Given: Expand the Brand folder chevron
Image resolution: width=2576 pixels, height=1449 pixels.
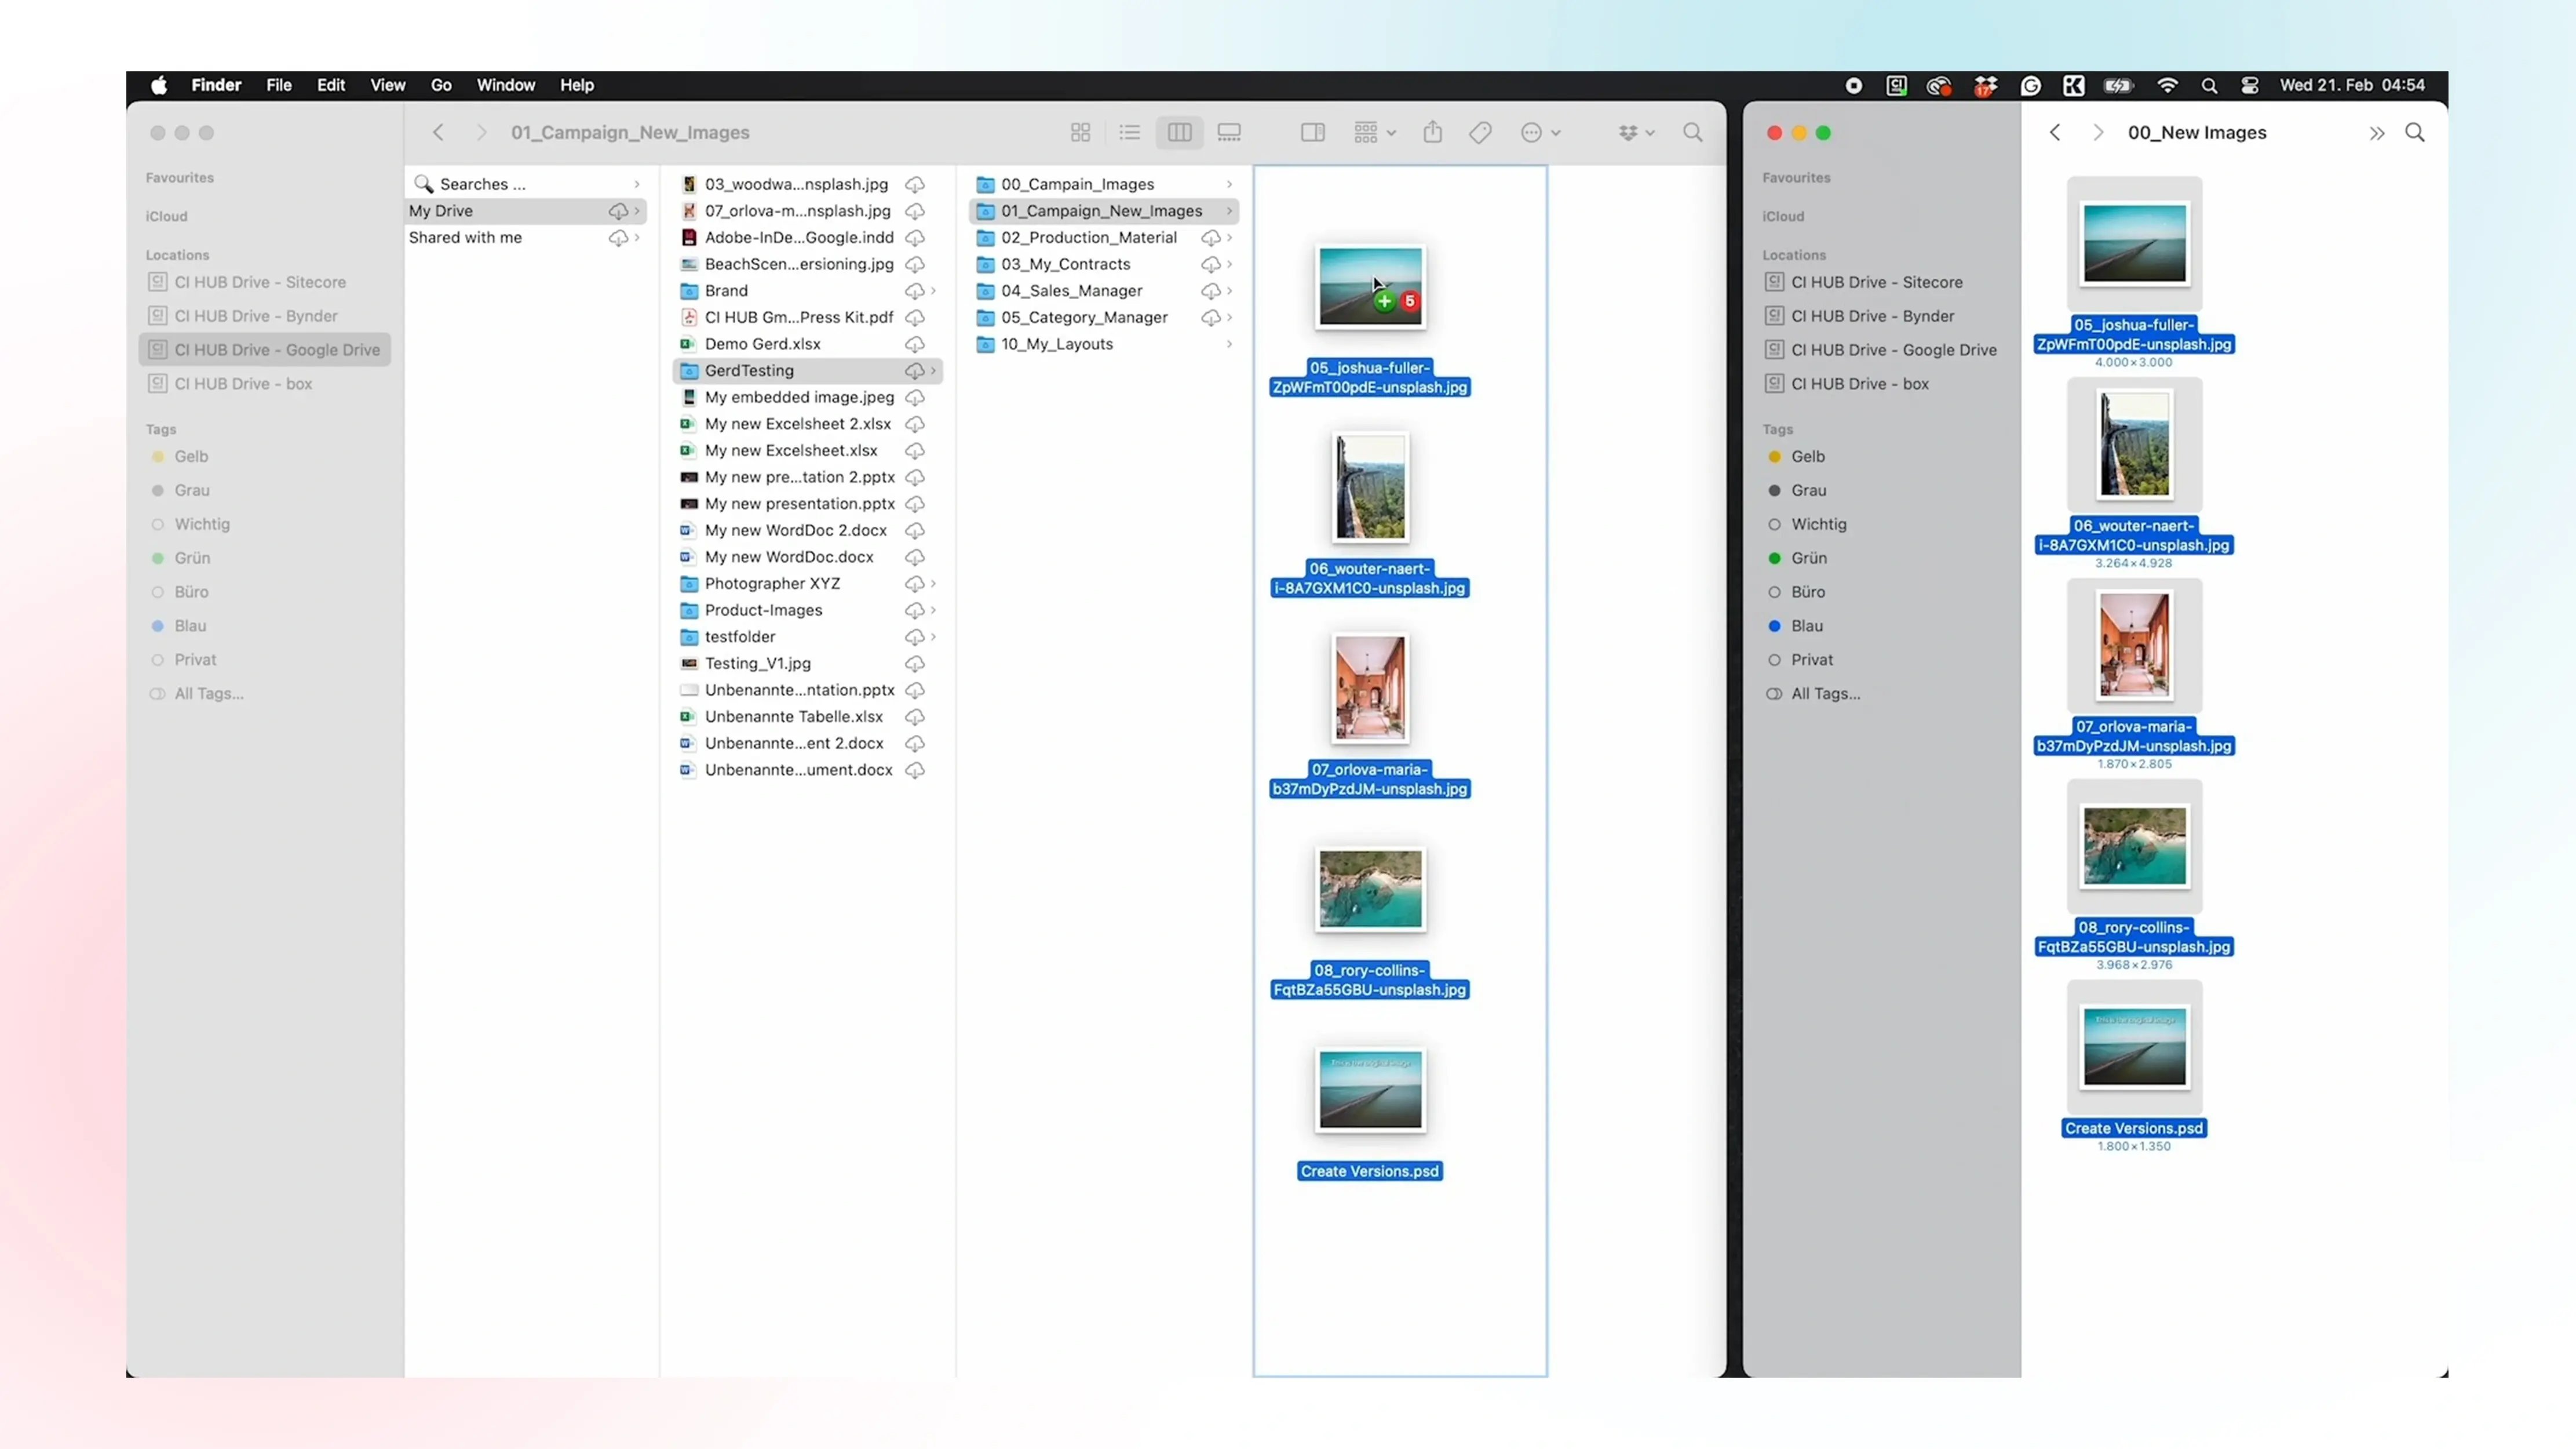Looking at the screenshot, I should 933,291.
